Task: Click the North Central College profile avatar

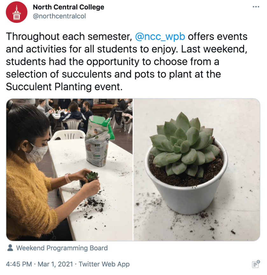Action: 17,12
